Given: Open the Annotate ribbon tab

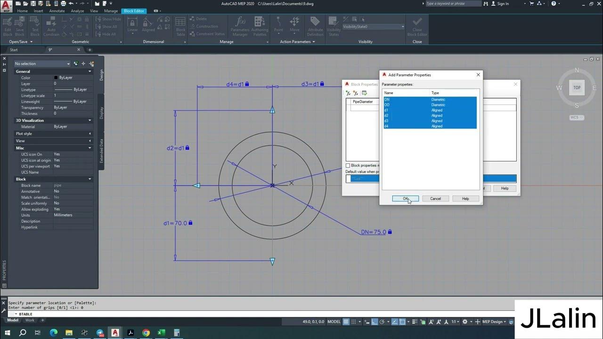Looking at the screenshot, I should (x=57, y=11).
